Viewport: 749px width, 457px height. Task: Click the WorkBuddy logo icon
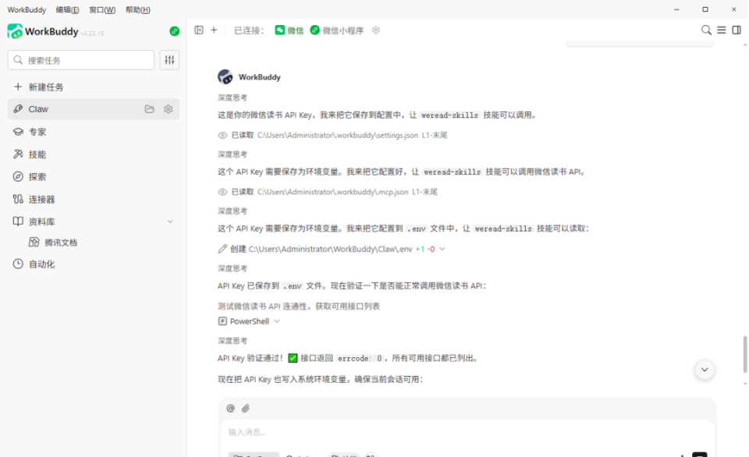pos(15,31)
